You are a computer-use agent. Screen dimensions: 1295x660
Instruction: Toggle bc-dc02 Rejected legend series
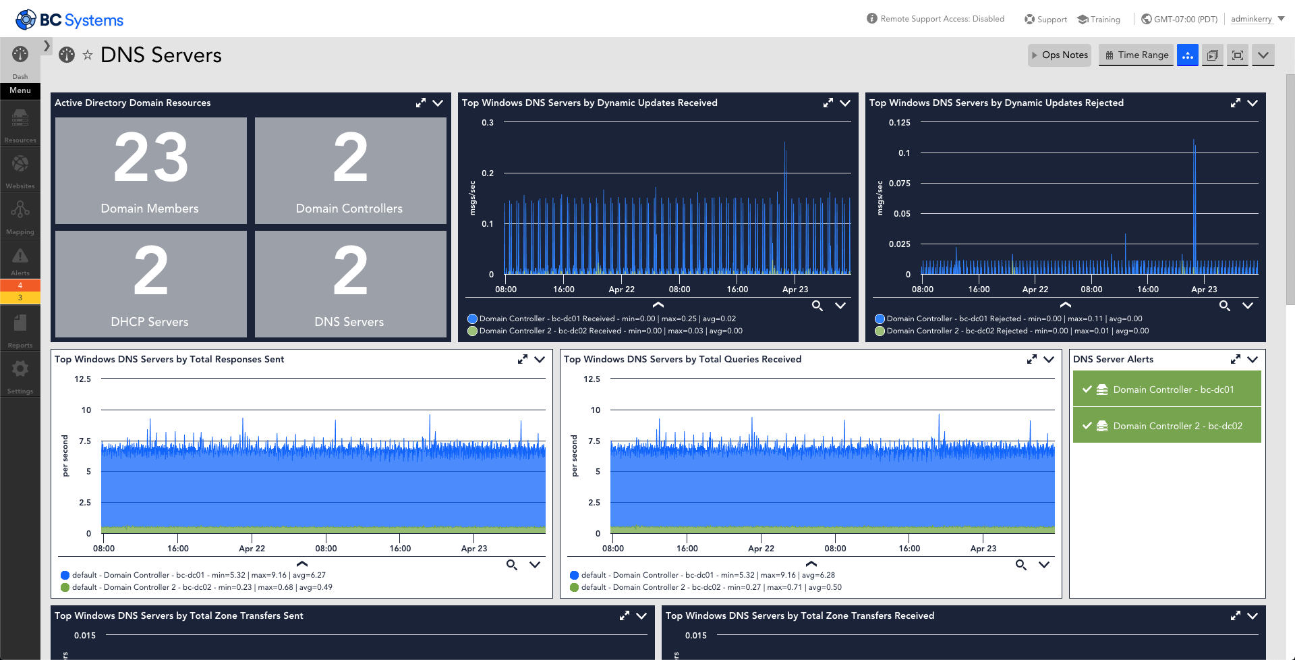[x=880, y=331]
